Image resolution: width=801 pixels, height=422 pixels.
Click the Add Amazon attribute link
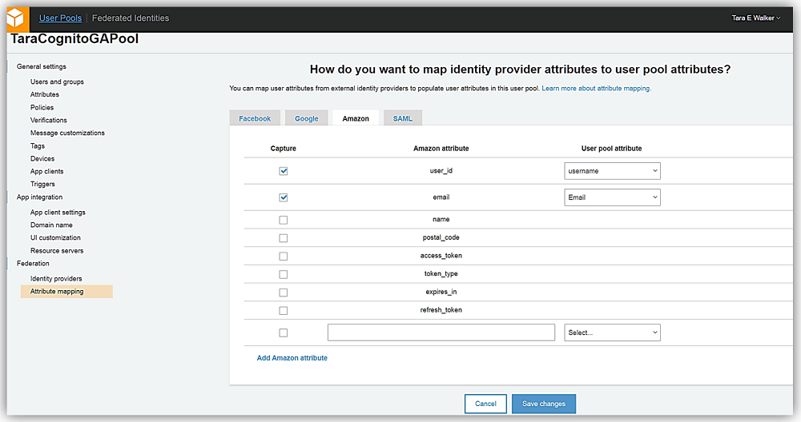point(292,358)
